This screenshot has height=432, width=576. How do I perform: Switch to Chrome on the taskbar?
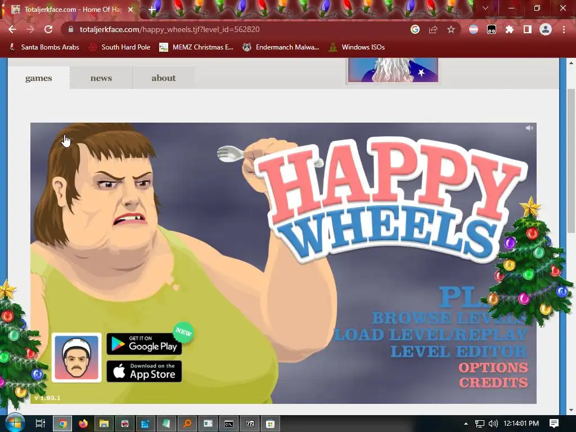coord(63,424)
